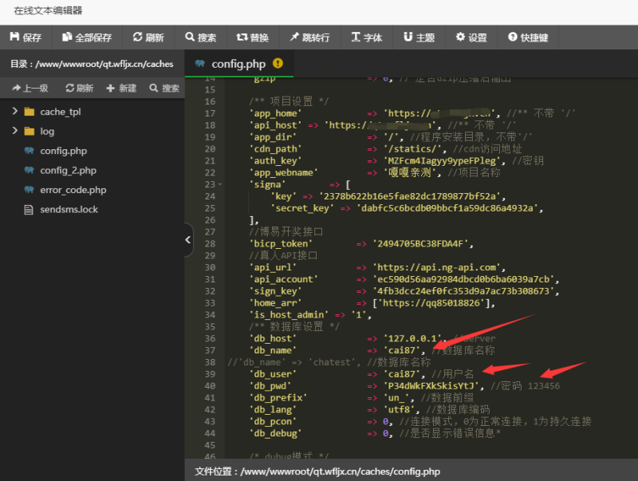Expand the cache_tpl folder
This screenshot has height=481, width=638.
(x=15, y=112)
